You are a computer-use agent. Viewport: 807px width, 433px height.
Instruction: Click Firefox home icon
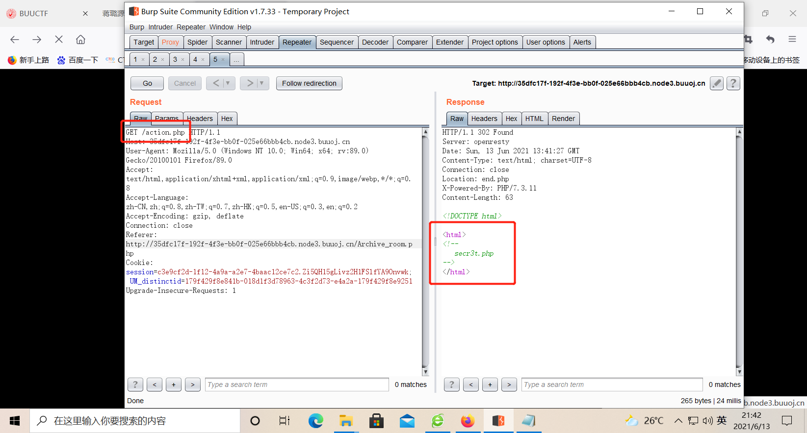point(80,39)
